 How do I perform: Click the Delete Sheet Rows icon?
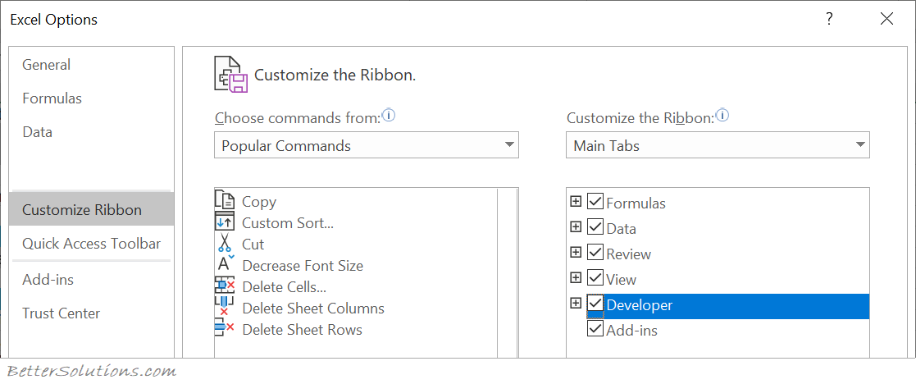pyautogui.click(x=225, y=329)
